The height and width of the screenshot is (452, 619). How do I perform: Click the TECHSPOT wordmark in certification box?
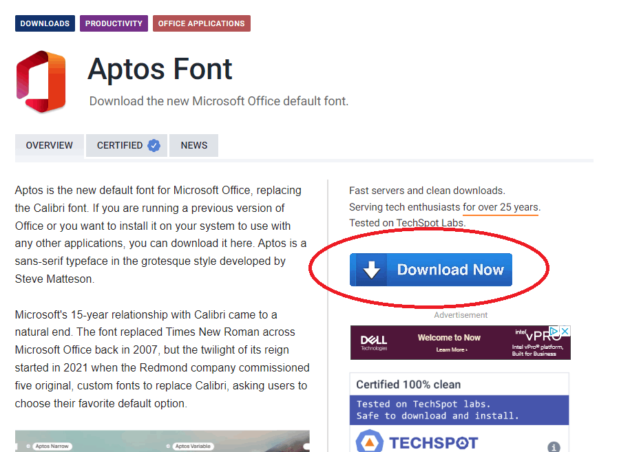434,443
